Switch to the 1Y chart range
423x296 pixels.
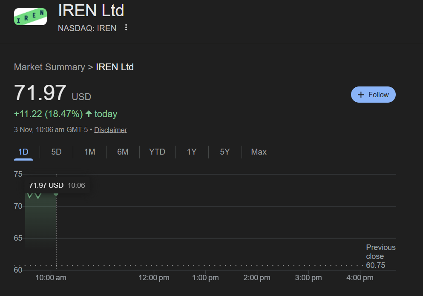(x=191, y=152)
